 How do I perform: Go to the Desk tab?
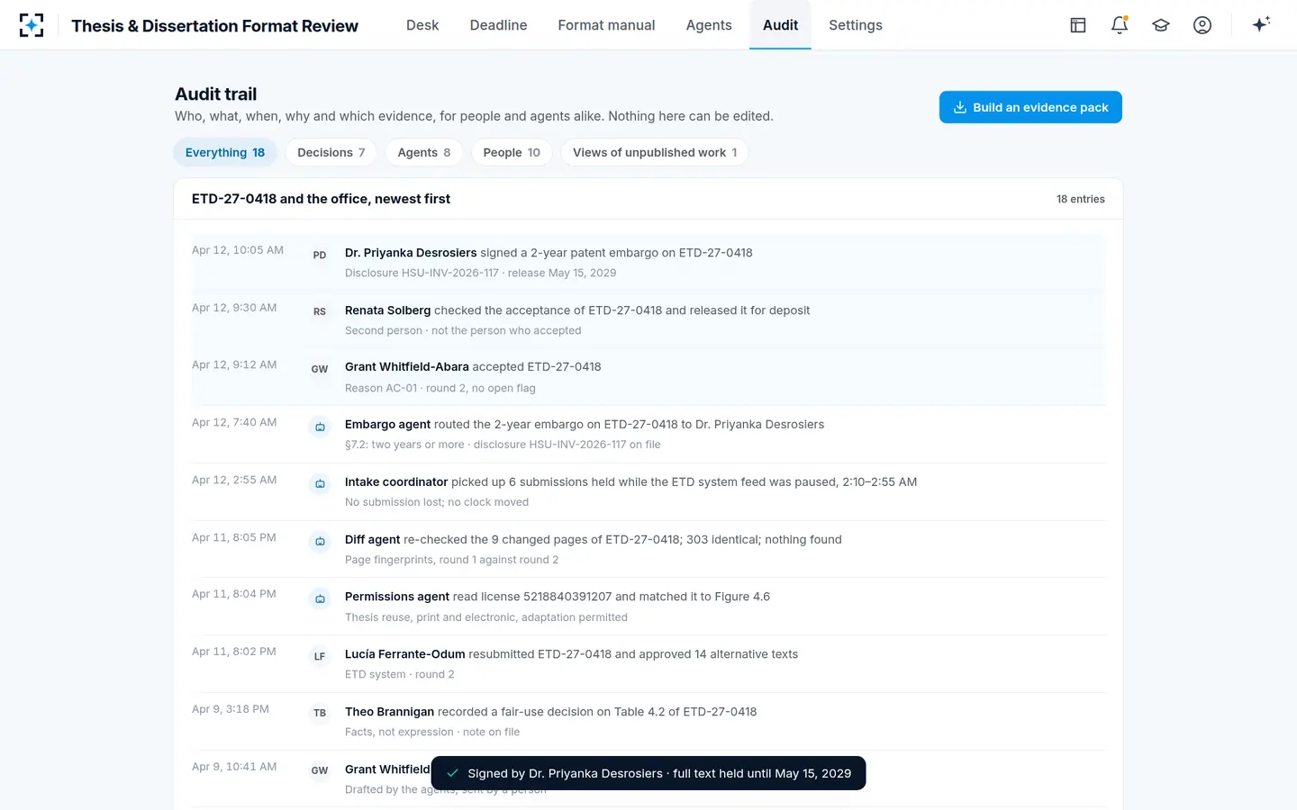click(422, 25)
